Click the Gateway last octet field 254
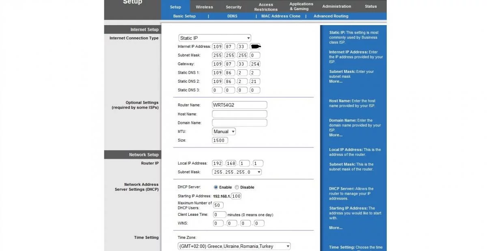 tap(255, 64)
